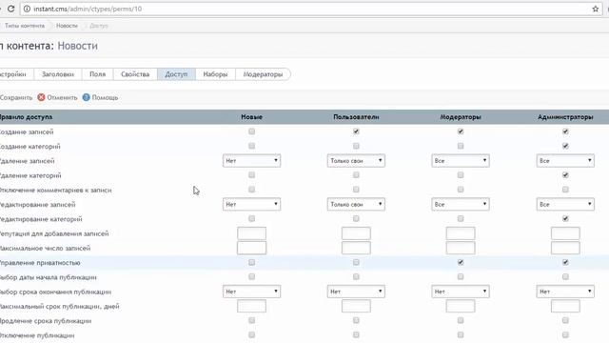Open Выбор срока окончания dropdown for Пользователи

(x=356, y=292)
